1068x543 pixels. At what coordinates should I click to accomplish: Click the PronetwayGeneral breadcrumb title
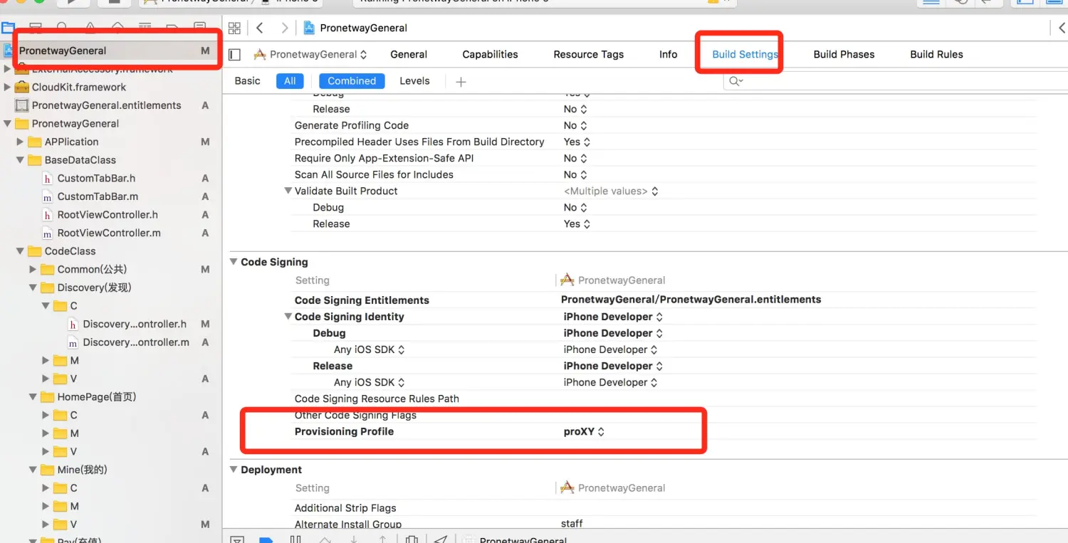(x=364, y=28)
